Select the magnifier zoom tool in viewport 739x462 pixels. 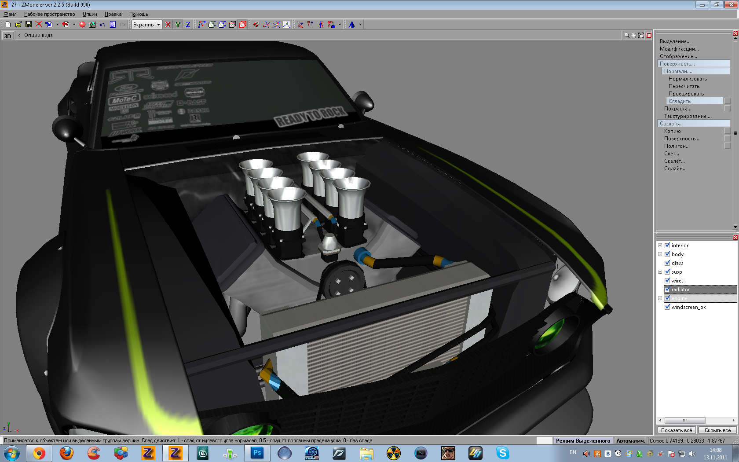point(626,35)
